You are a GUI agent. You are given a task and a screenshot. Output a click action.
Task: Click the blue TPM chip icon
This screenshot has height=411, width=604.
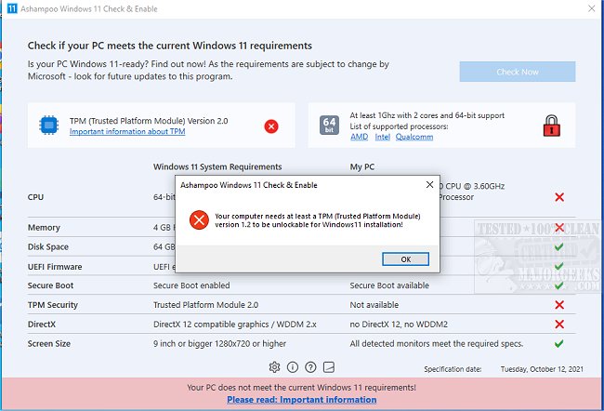click(x=48, y=126)
